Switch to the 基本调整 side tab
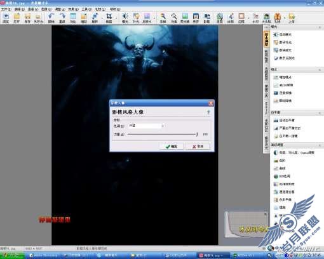This screenshot has height=259, width=324. tap(266, 39)
